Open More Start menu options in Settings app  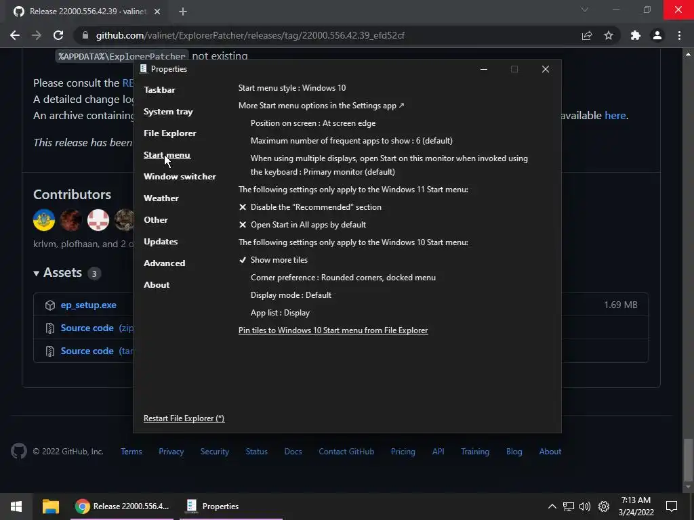321,106
